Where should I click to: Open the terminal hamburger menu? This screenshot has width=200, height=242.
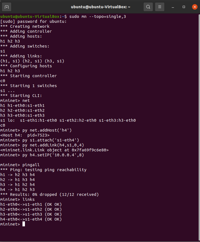160,7
